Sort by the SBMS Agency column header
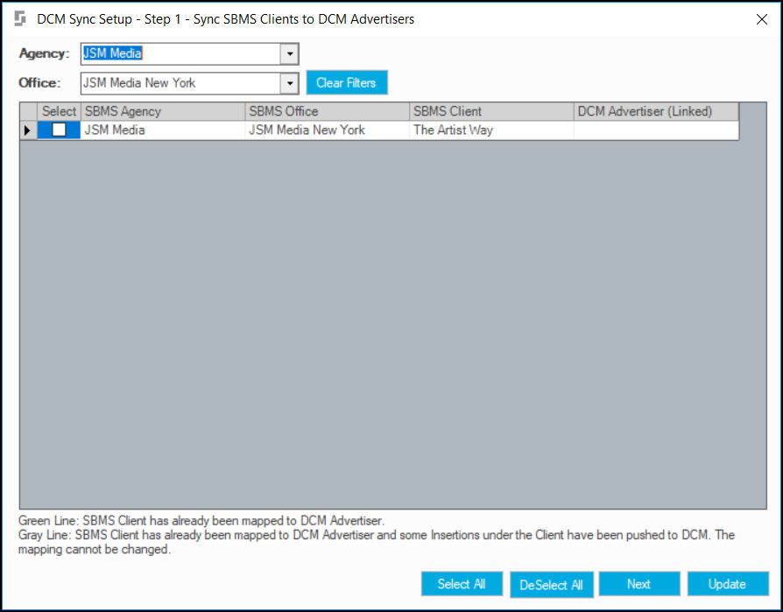This screenshot has width=783, height=612. [163, 111]
